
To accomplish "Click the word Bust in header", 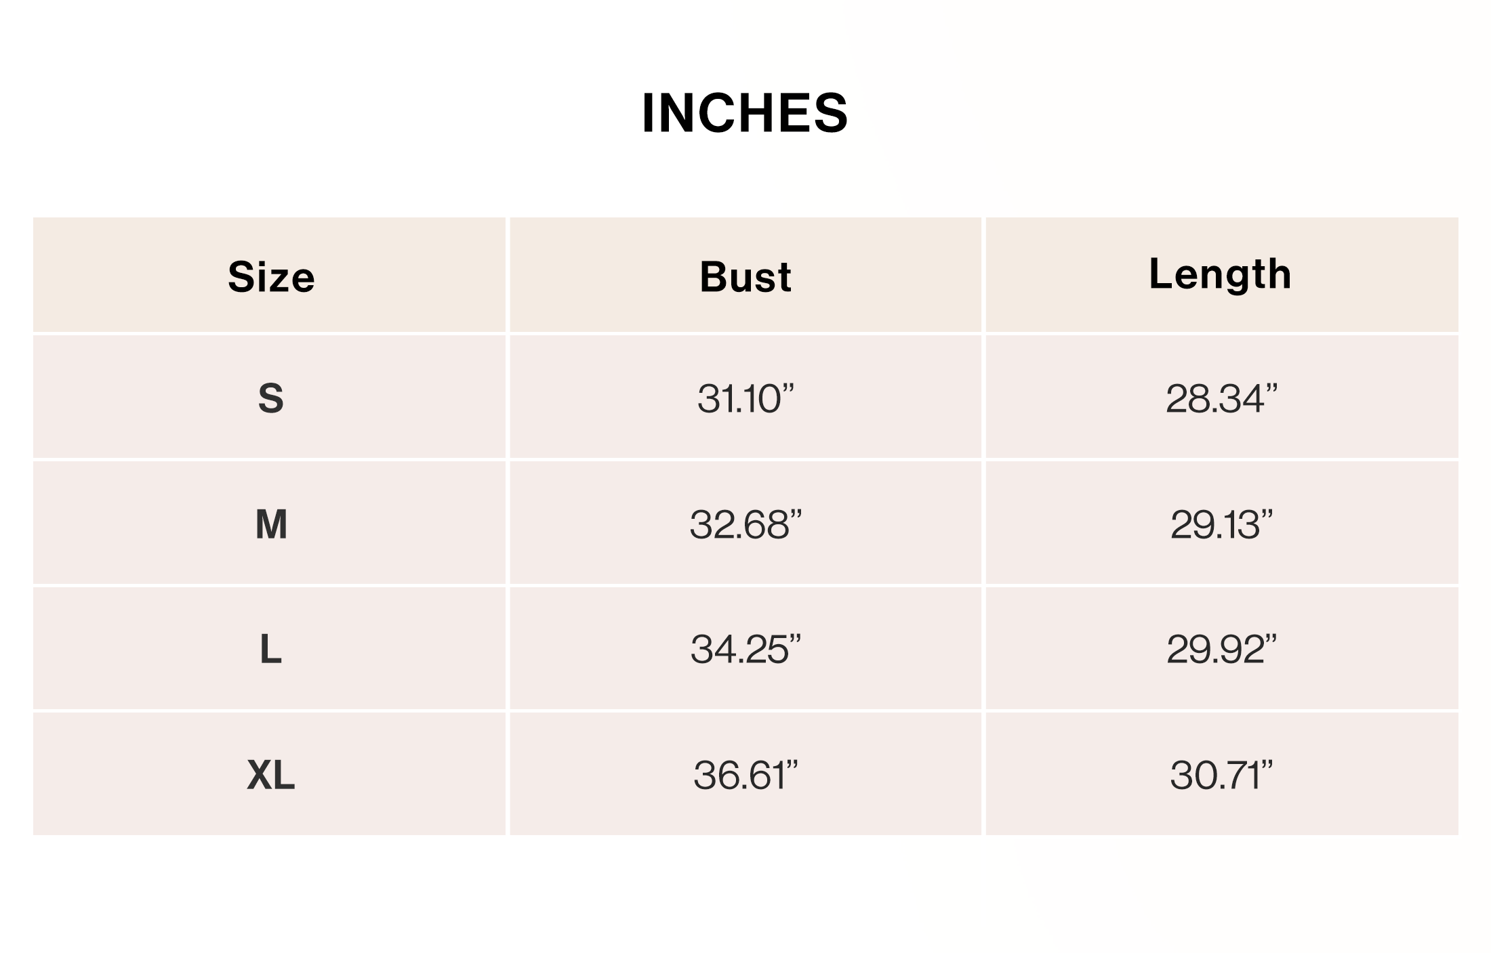I will [x=745, y=277].
